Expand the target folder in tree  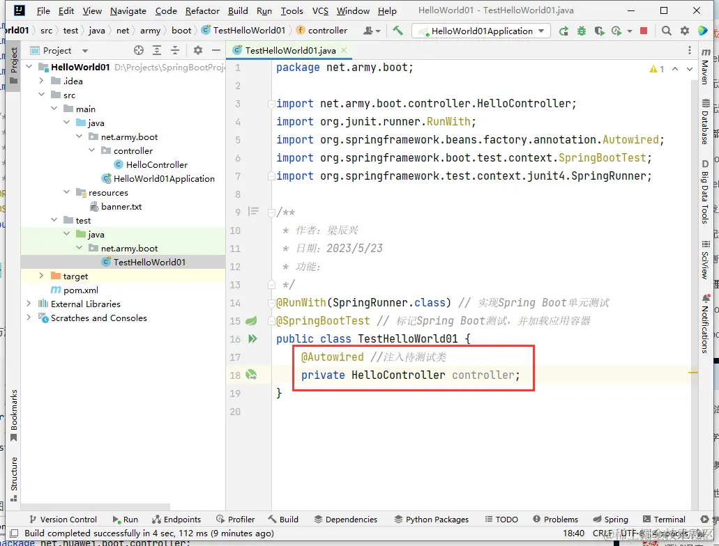tap(41, 276)
